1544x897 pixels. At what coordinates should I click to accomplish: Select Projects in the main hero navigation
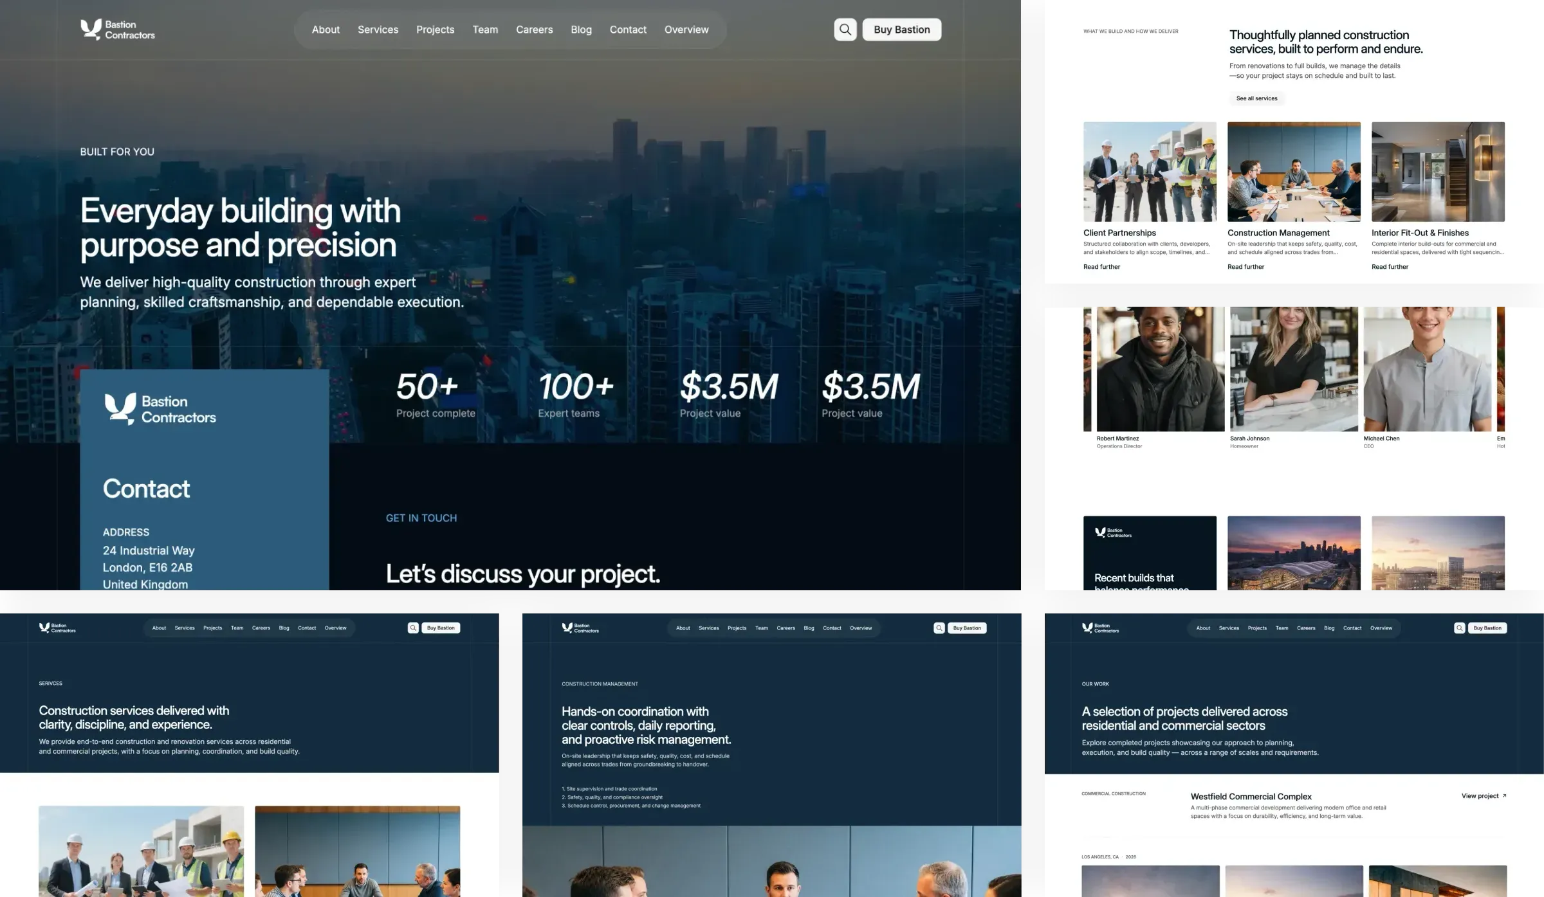(x=436, y=30)
